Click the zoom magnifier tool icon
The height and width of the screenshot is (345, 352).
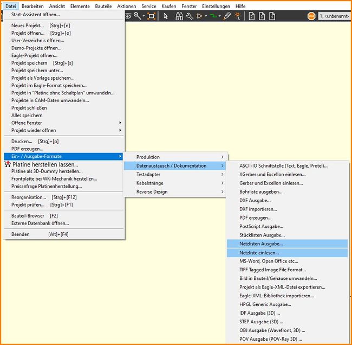(x=138, y=16)
